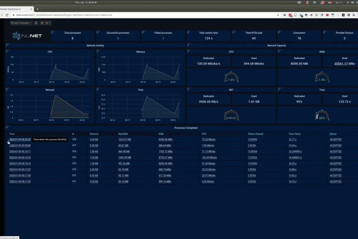Click inside the browser address bar
Screen dimensions: 358x239
click(x=119, y=15)
